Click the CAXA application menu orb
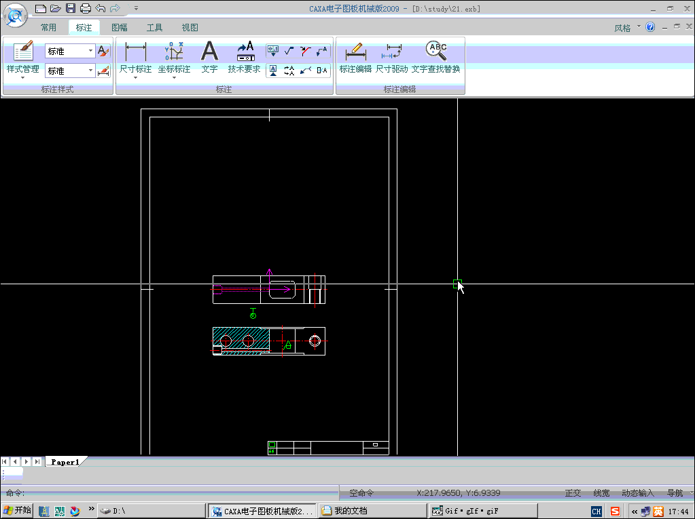Screen dimensions: 695x519 16,16
